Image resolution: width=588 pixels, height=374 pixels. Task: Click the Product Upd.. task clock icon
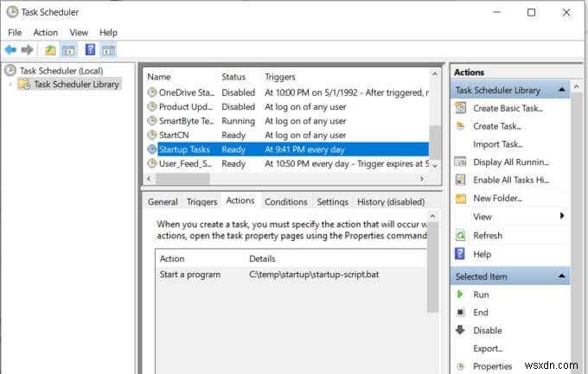[152, 106]
